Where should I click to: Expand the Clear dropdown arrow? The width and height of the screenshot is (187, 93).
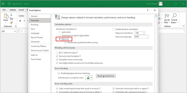coord(162,23)
